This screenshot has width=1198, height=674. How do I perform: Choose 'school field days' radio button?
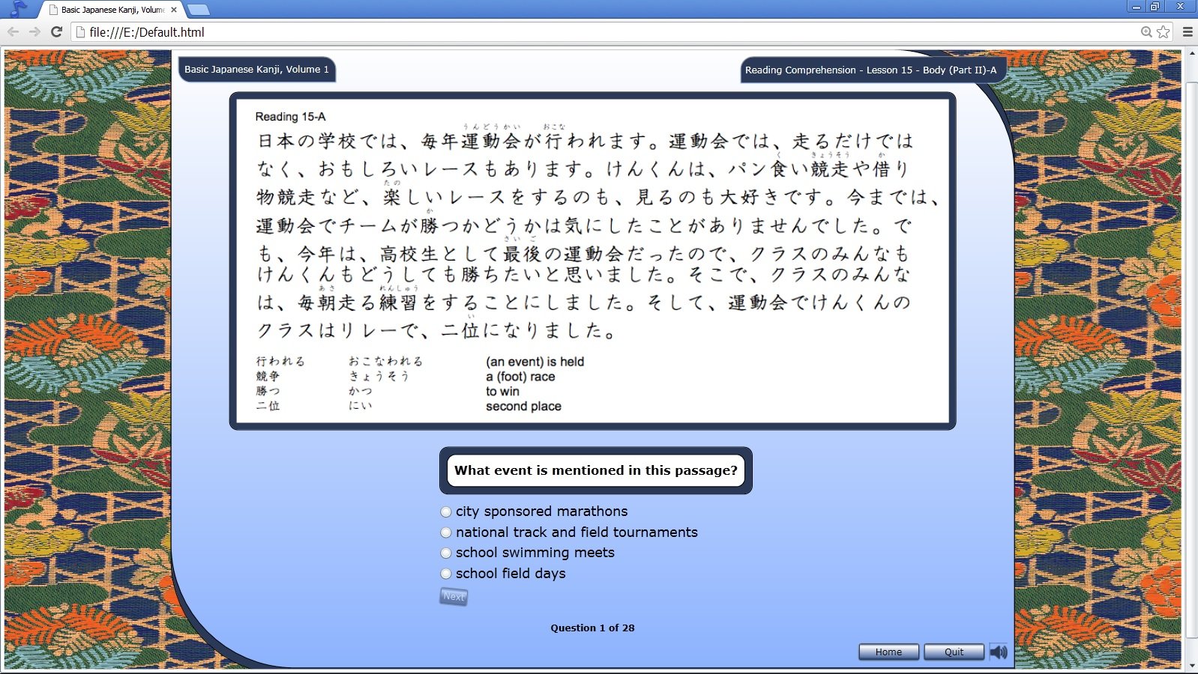446,574
